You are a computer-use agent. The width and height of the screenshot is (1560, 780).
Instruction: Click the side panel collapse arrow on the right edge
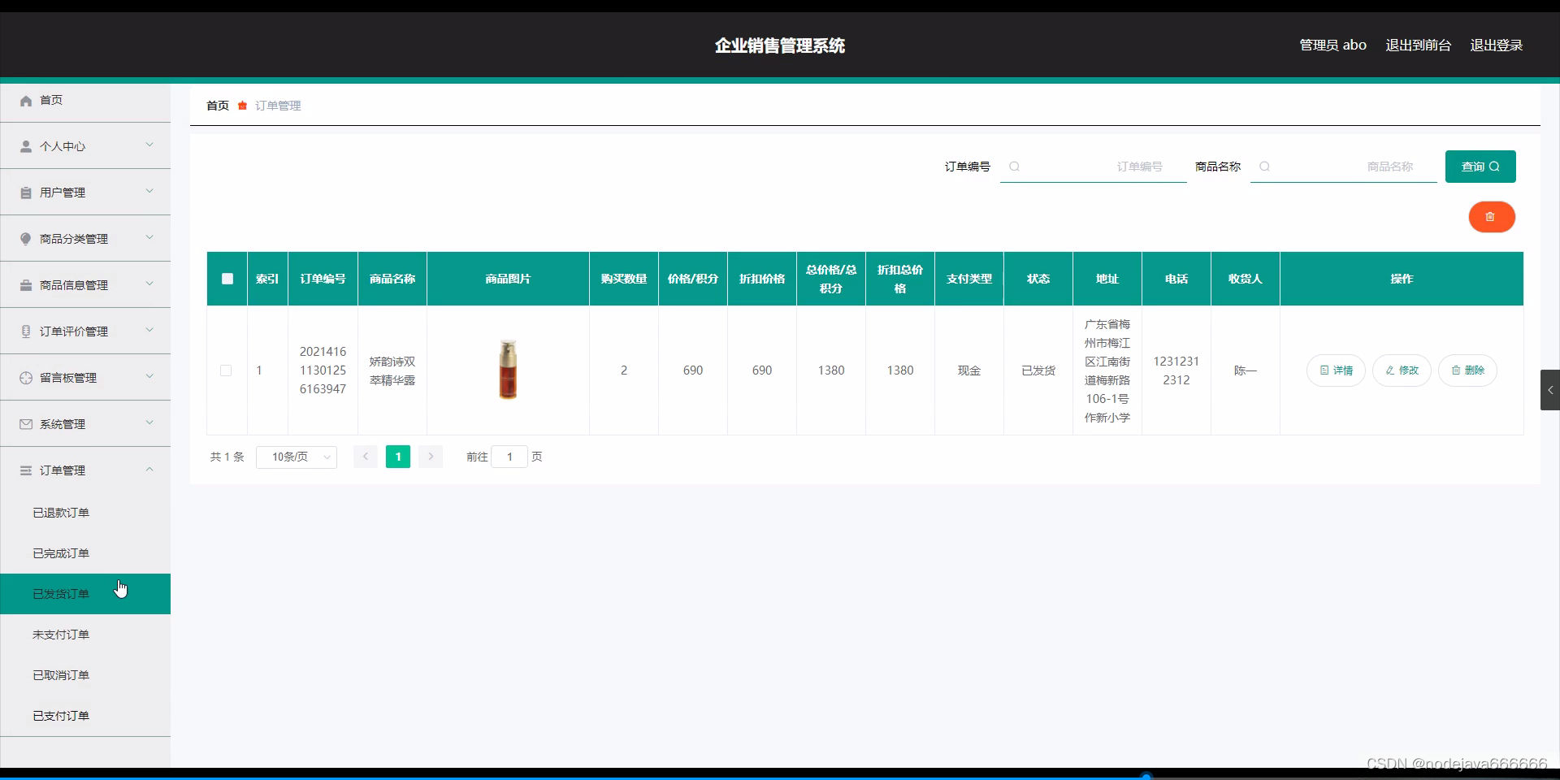tap(1550, 390)
